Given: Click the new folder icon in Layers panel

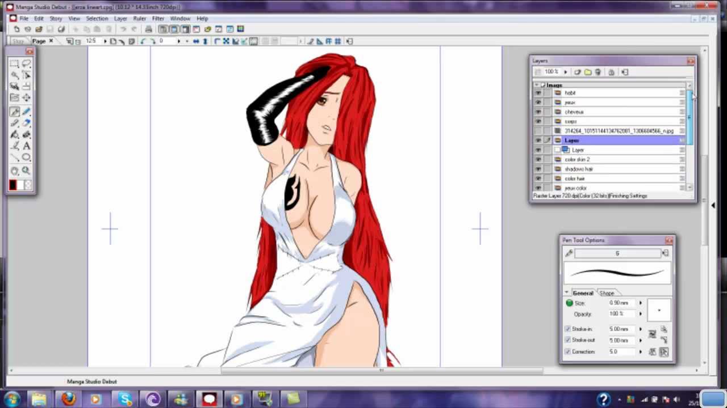Looking at the screenshot, I should pyautogui.click(x=588, y=72).
